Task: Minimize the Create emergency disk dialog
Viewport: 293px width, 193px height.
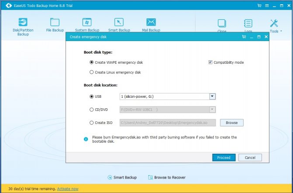Action: [x=251, y=37]
